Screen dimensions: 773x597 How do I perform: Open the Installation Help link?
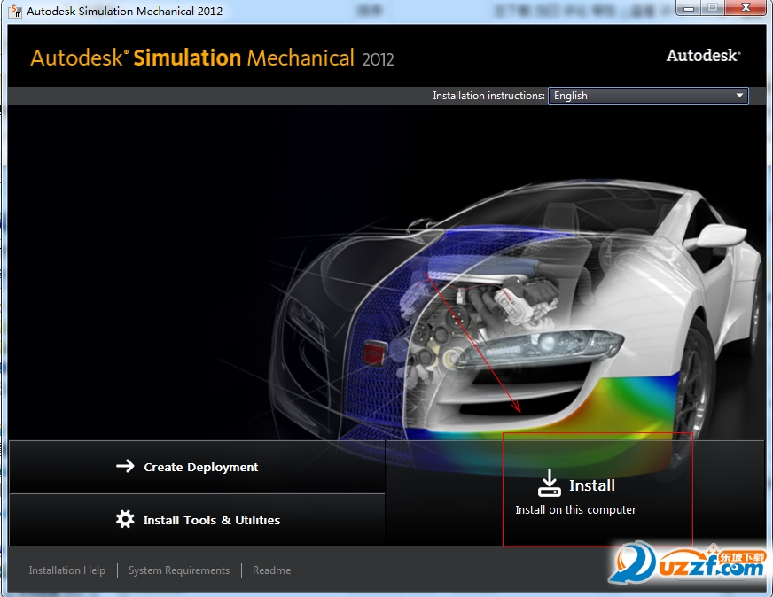67,570
